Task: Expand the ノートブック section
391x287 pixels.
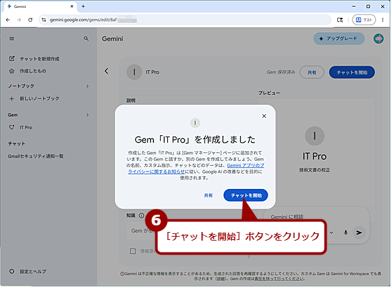Action: [88, 86]
